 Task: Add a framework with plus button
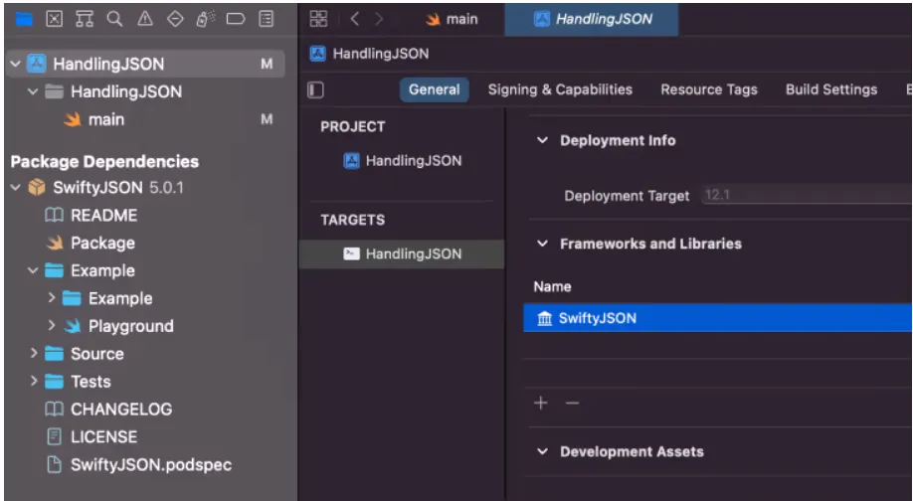point(541,403)
